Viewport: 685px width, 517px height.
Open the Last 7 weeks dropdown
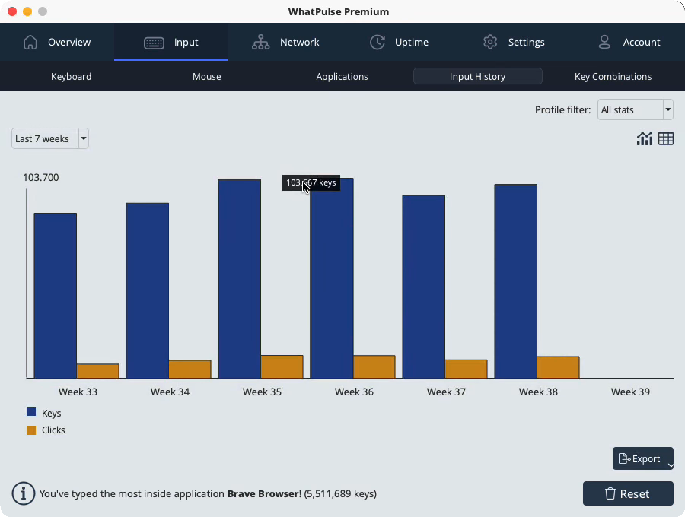coord(50,138)
